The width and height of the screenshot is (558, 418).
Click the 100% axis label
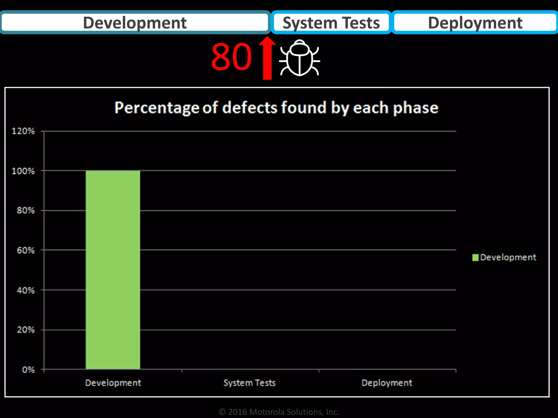point(23,171)
